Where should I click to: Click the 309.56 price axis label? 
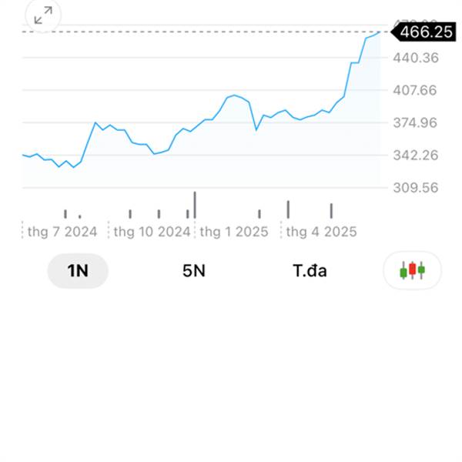pos(416,188)
